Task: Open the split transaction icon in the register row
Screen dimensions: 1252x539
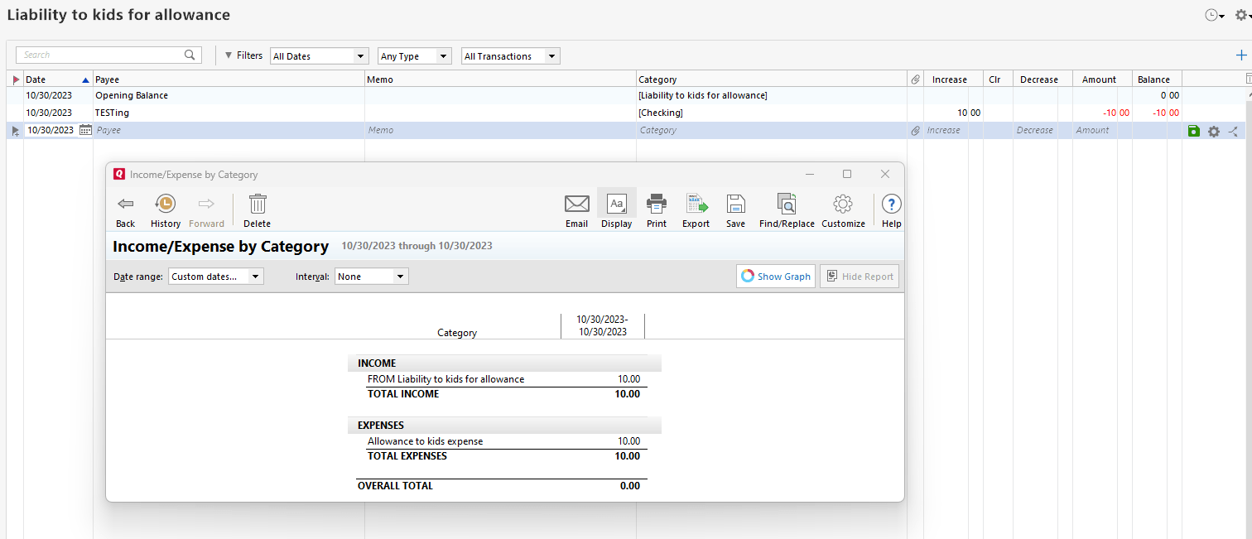Action: point(1233,130)
